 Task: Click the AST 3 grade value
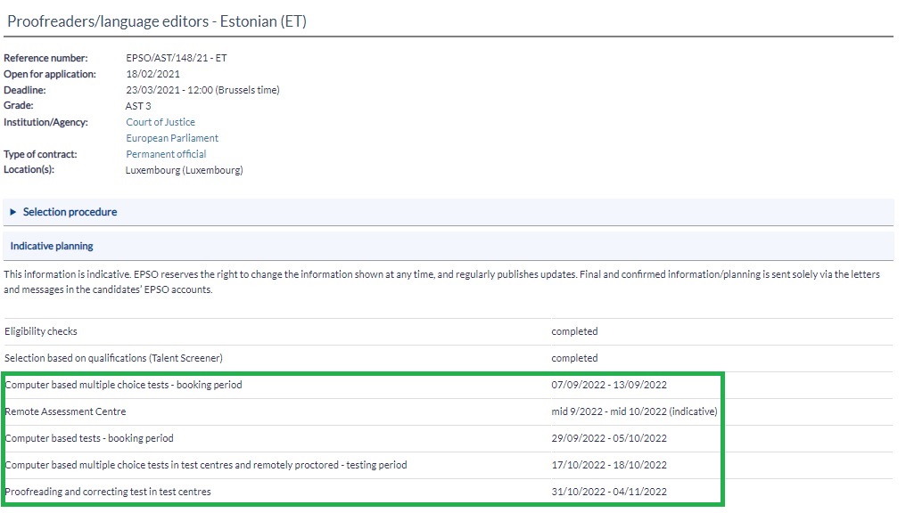click(138, 106)
